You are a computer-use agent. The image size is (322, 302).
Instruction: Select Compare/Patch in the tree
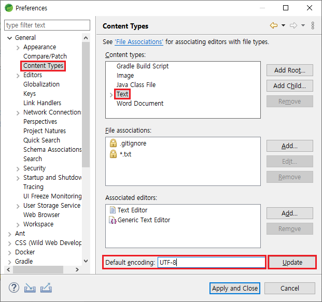45,56
